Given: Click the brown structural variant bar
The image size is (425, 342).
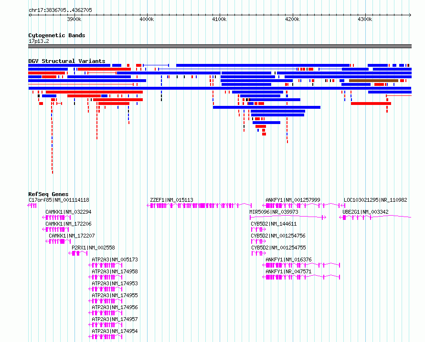Looking at the screenshot, I should click(x=374, y=81).
